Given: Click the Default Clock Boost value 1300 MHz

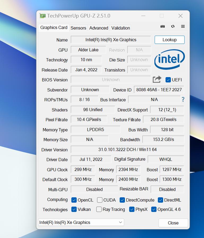Looking at the screenshot, I should point(172,179).
